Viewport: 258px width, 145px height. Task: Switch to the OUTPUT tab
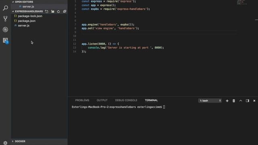click(x=102, y=100)
